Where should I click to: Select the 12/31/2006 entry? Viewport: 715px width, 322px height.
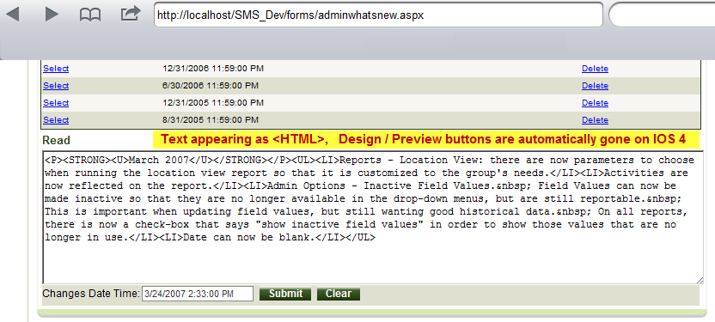click(x=56, y=69)
